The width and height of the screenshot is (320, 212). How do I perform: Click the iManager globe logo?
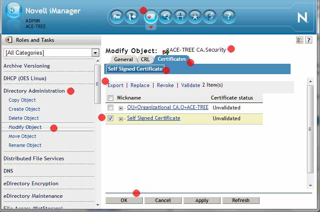(13, 11)
